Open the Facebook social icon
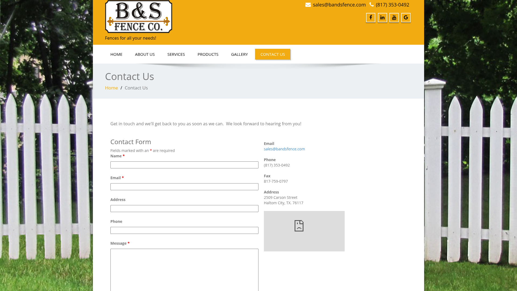Viewport: 517px width, 291px height. [371, 18]
